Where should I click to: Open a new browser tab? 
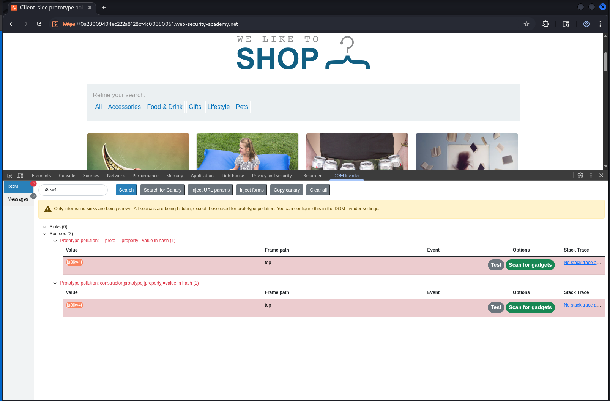104,8
